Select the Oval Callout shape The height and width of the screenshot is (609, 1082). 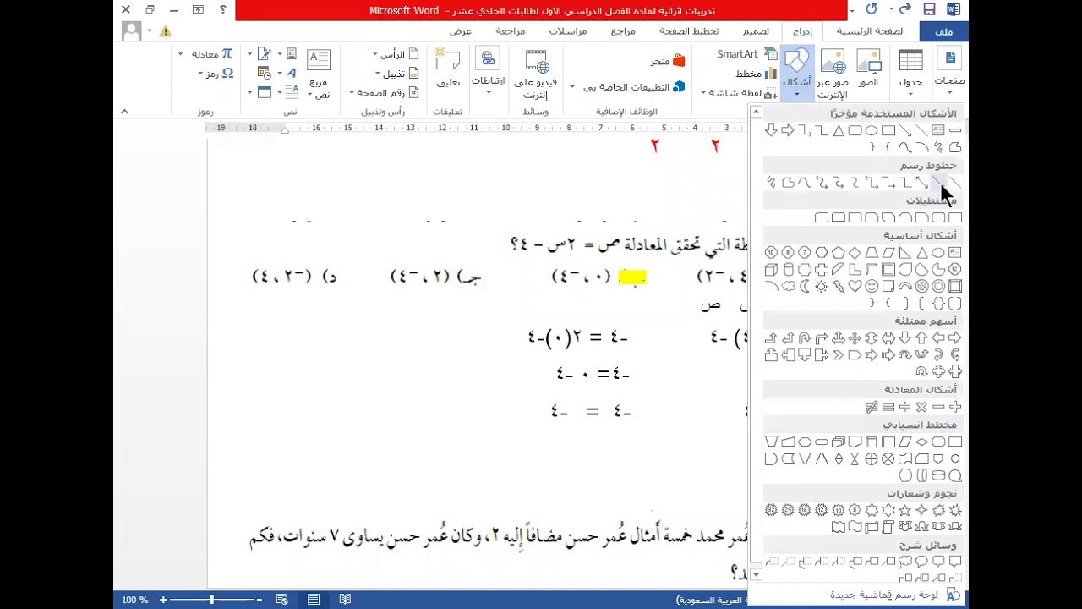(921, 561)
